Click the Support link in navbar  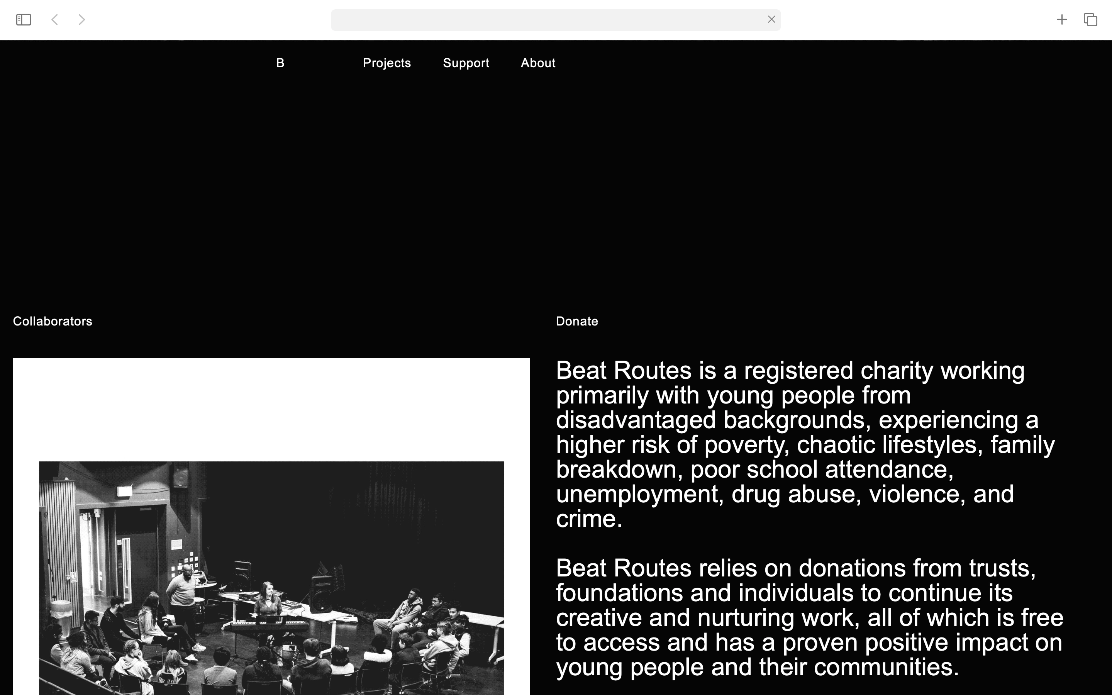click(466, 63)
